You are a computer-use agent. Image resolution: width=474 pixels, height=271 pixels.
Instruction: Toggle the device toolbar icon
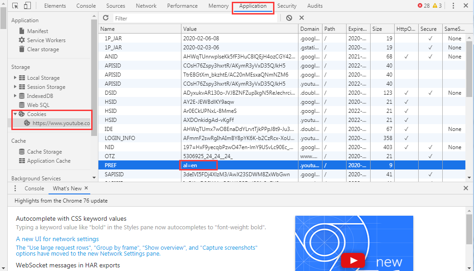click(27, 6)
